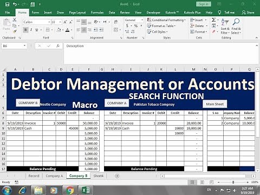Screen dimensions: 260x195
Task: Click the Delete cells button
Action: tap(197, 26)
